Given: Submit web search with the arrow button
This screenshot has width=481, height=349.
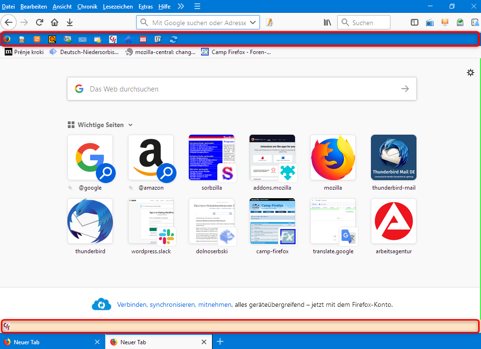Looking at the screenshot, I should pyautogui.click(x=405, y=89).
